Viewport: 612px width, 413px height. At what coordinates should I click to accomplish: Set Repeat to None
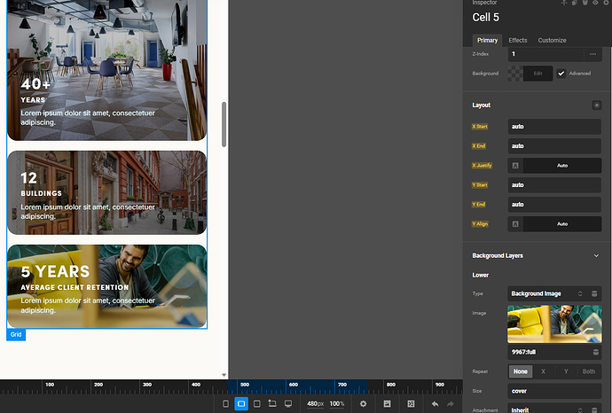tap(521, 371)
